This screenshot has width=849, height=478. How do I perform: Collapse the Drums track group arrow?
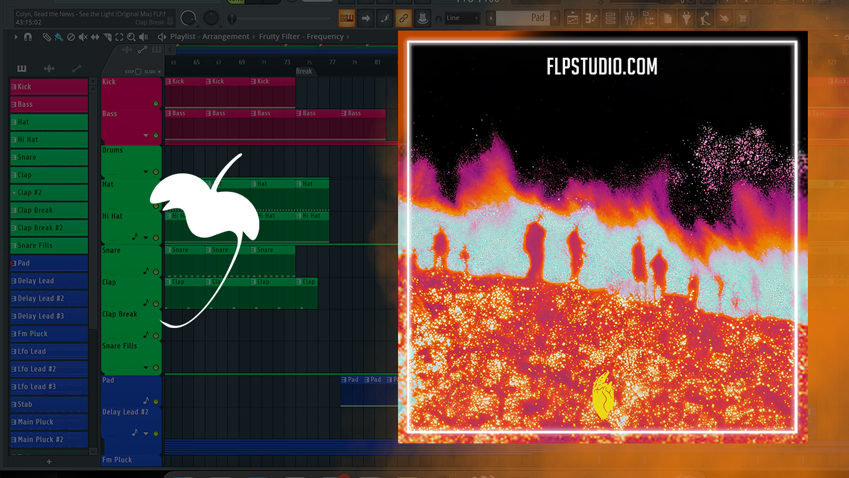pyautogui.click(x=146, y=172)
